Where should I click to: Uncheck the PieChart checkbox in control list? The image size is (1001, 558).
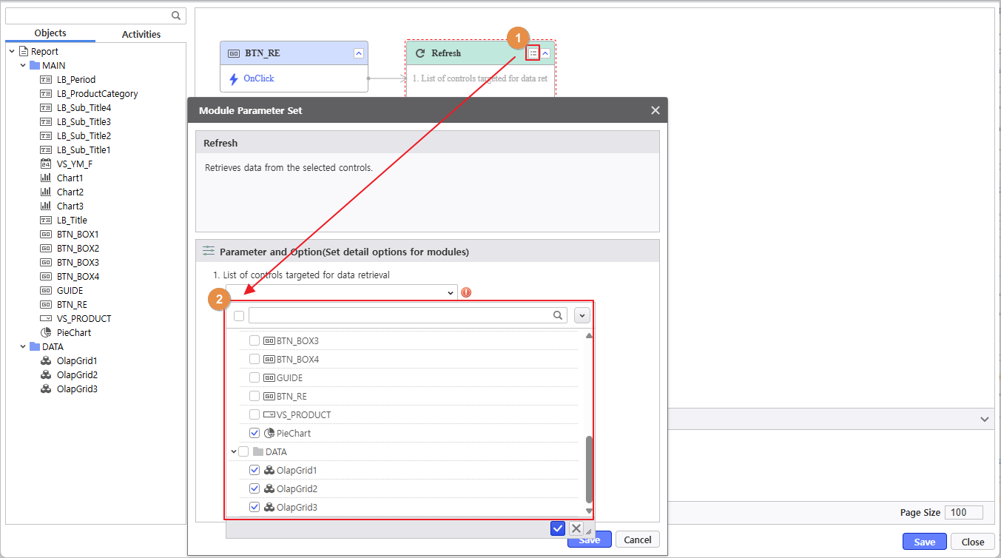[x=255, y=433]
